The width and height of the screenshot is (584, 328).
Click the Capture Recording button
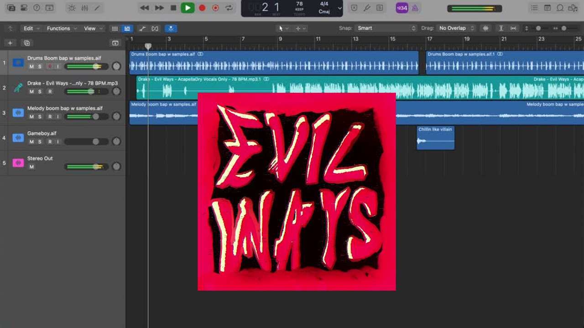[215, 8]
